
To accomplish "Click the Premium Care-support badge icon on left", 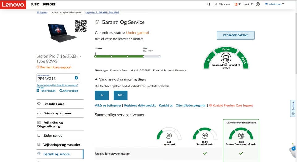I will pyautogui.click(x=38, y=67).
